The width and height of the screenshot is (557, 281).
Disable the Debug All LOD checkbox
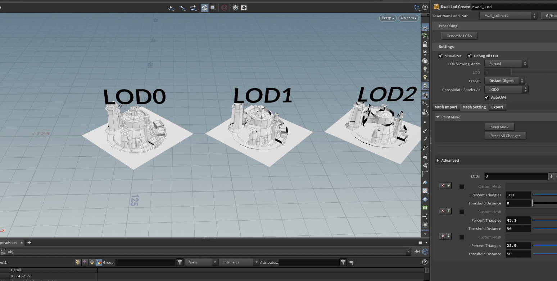click(x=470, y=56)
